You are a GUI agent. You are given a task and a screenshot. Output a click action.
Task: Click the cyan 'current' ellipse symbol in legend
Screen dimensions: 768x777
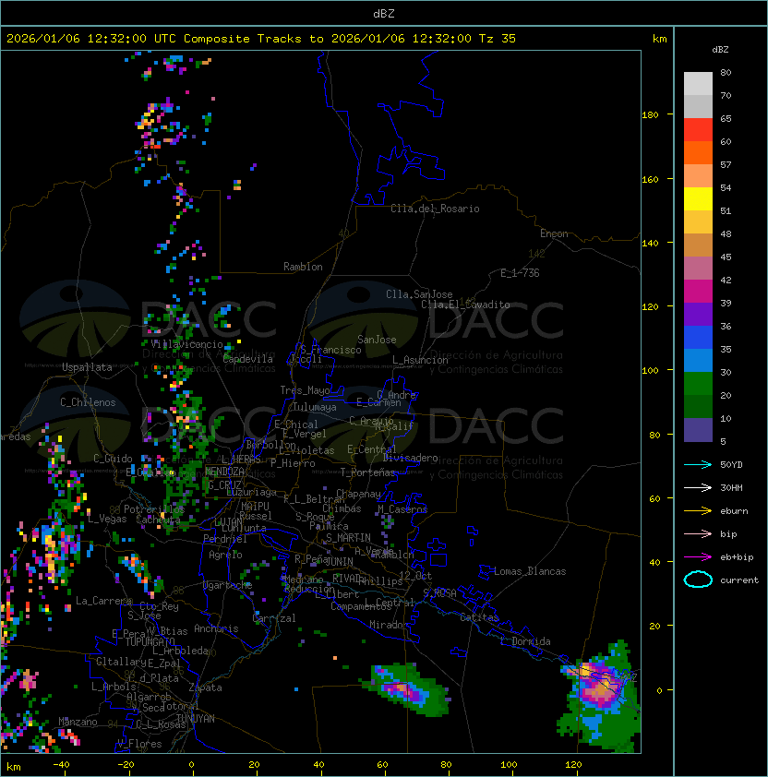pyautogui.click(x=698, y=580)
